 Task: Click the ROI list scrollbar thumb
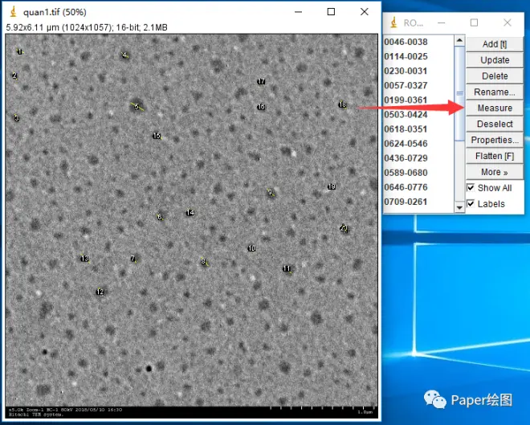click(459, 93)
